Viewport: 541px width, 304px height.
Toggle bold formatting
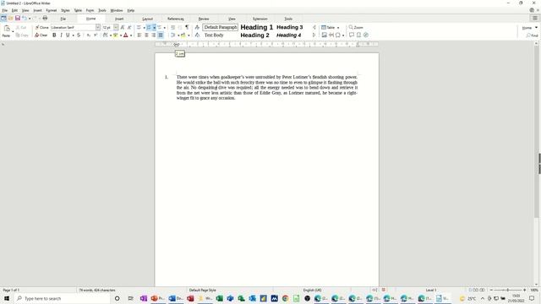point(54,35)
